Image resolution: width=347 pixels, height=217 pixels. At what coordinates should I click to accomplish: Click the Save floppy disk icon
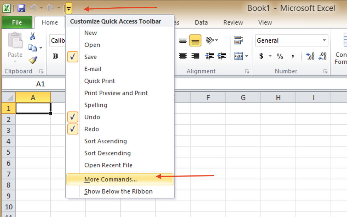point(21,8)
